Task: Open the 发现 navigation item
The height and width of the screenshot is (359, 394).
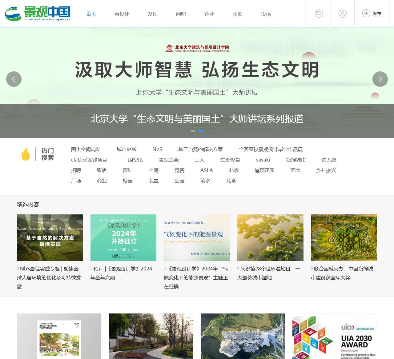Action: [x=152, y=14]
